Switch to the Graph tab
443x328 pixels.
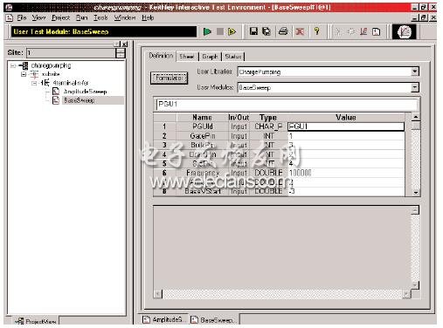210,57
